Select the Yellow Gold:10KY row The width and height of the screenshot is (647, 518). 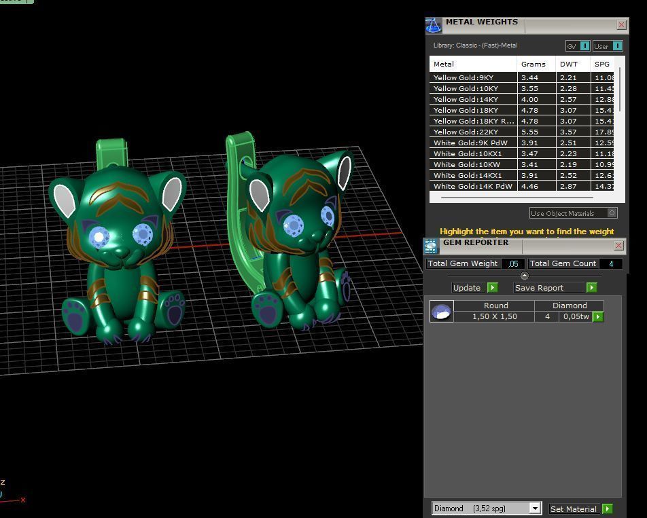point(521,88)
